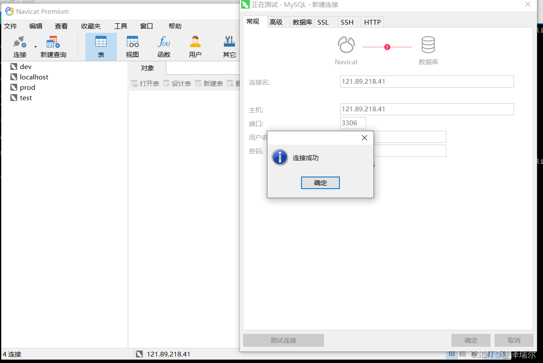Close the 连接成功 message box with X
543x363 pixels.
[364, 138]
